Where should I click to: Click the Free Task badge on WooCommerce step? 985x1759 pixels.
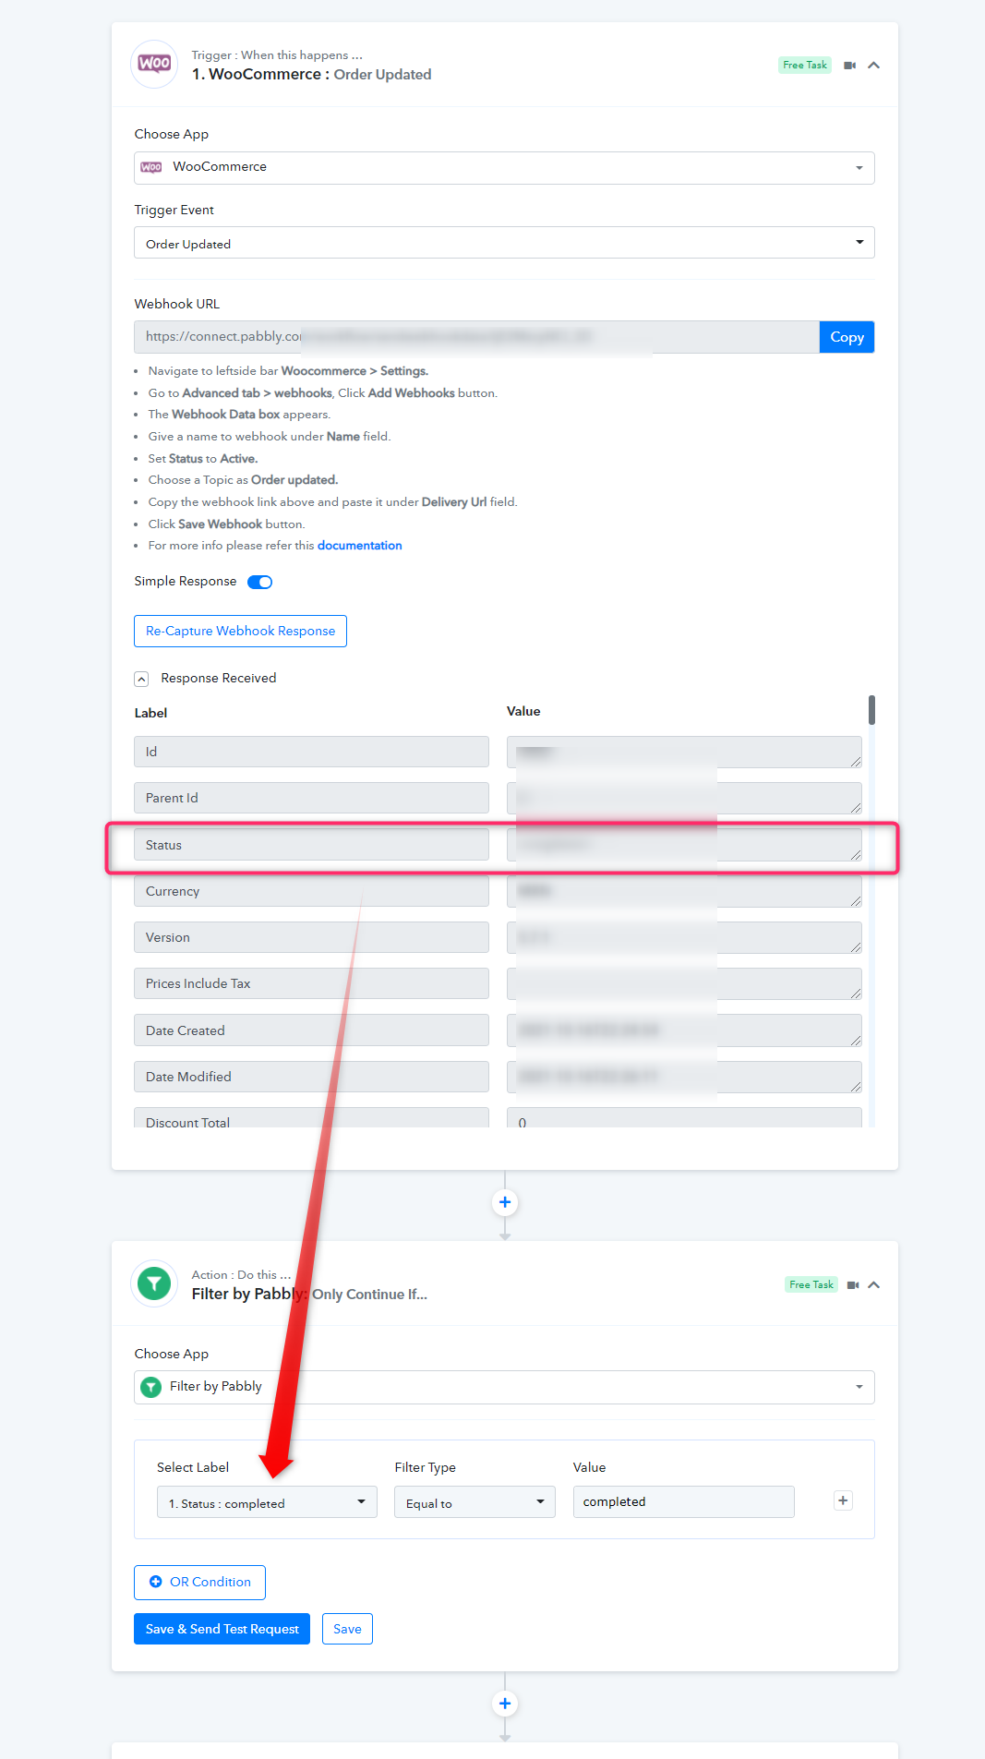coord(805,65)
